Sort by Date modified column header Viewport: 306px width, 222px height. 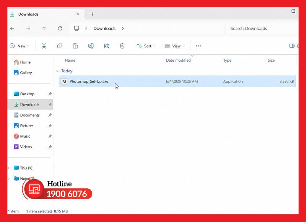(x=178, y=60)
